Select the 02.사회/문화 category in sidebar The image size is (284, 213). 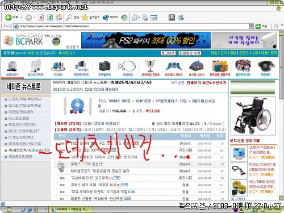click(x=24, y=106)
